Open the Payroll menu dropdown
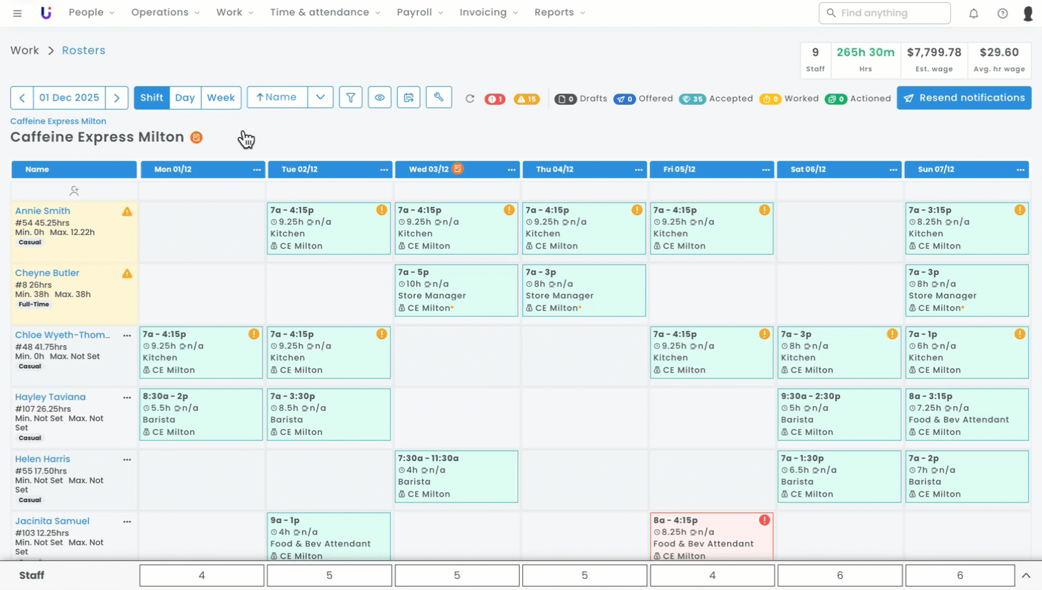 click(x=420, y=12)
